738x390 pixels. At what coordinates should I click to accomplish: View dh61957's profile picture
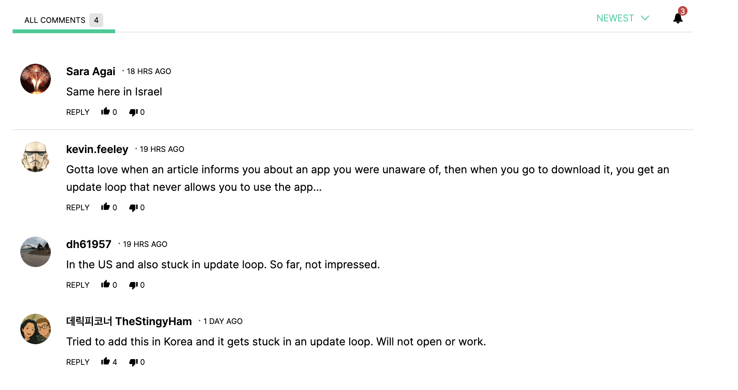coord(36,252)
